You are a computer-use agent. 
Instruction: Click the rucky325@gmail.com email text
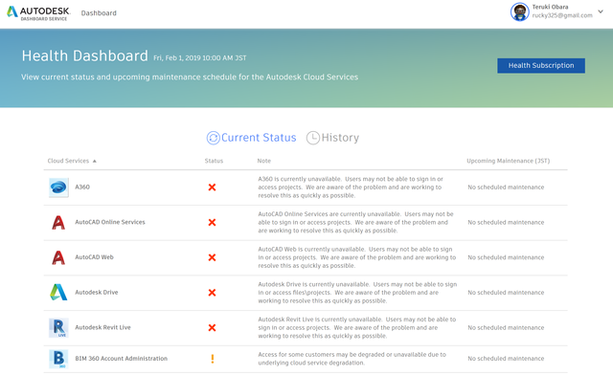point(562,15)
